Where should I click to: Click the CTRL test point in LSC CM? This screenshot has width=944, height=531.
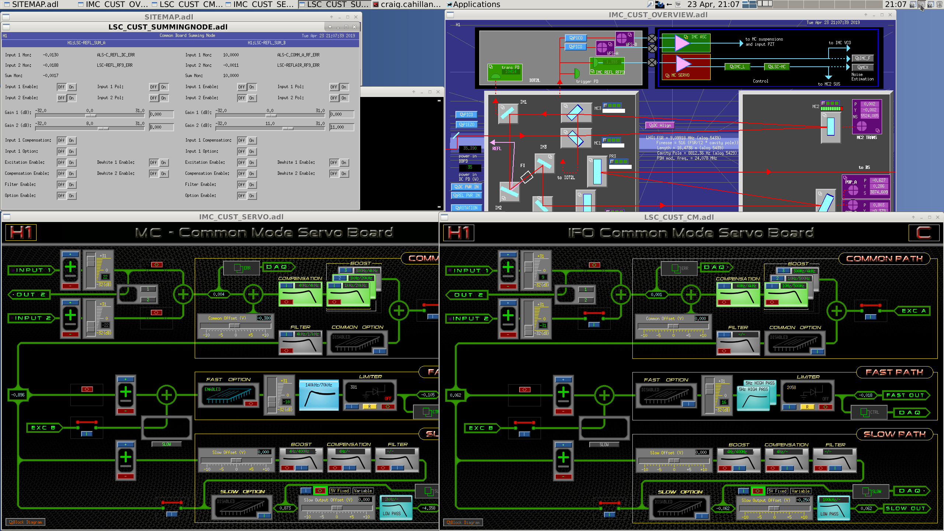click(x=869, y=412)
